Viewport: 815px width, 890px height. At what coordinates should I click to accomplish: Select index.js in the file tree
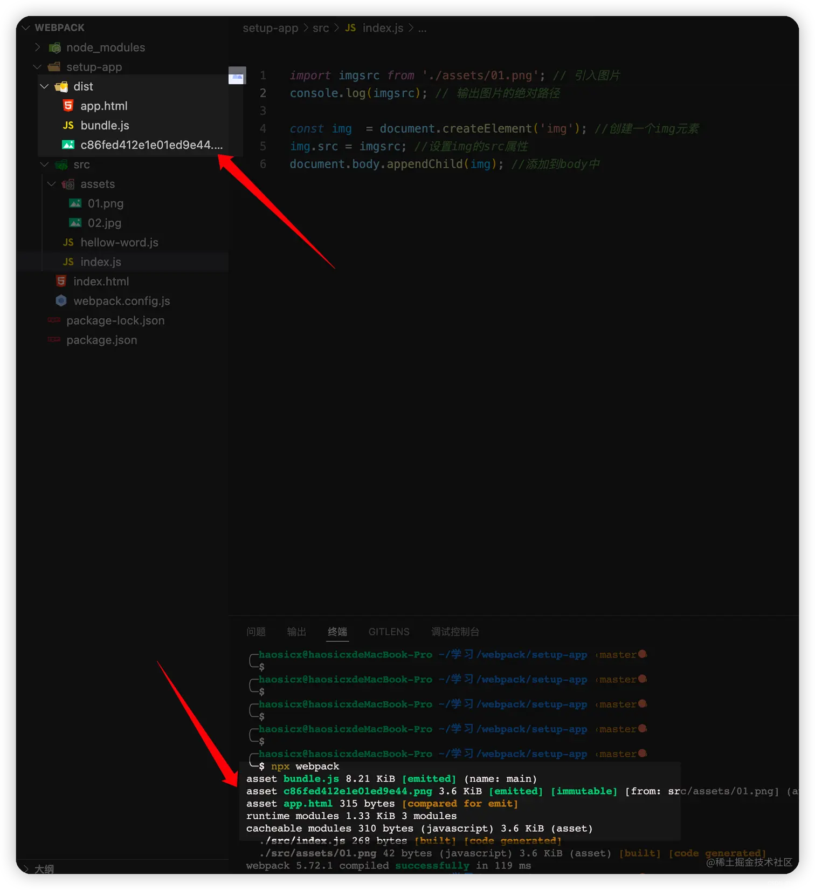point(101,262)
